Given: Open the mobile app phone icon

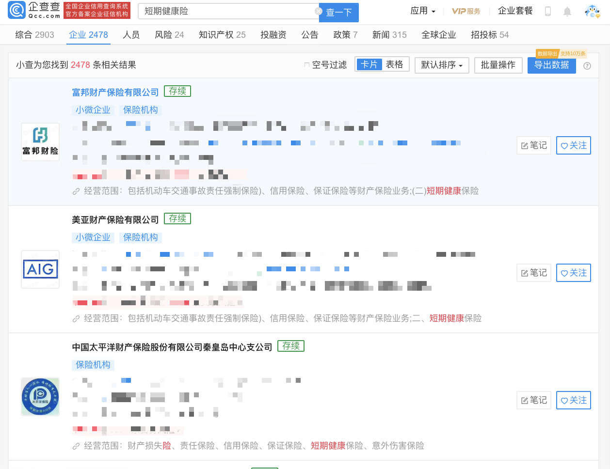Looking at the screenshot, I should tap(548, 11).
